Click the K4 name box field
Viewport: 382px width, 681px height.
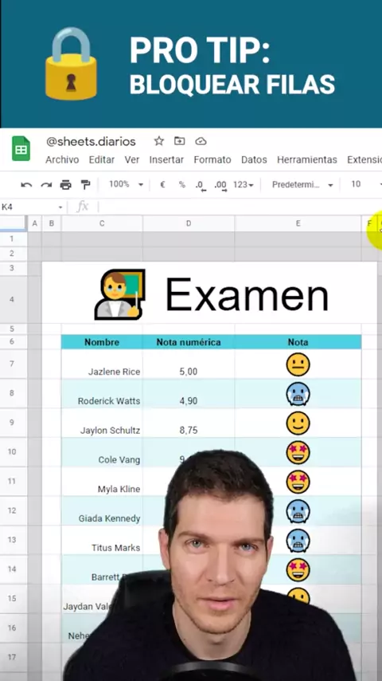33,207
